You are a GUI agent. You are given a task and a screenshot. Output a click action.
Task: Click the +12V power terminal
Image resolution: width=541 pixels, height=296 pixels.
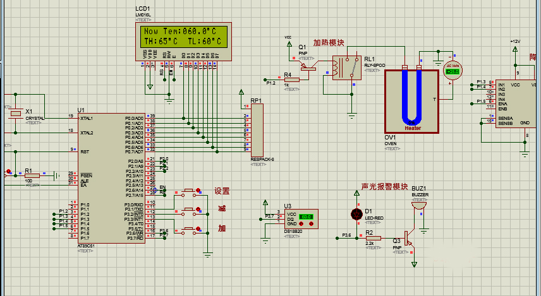tap(515, 50)
